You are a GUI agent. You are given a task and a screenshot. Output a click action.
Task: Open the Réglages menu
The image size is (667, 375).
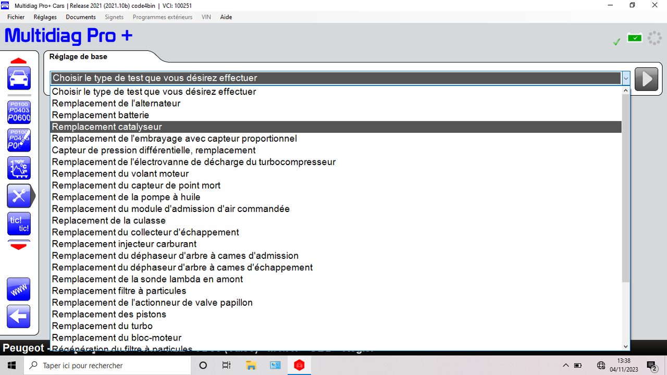[45, 17]
